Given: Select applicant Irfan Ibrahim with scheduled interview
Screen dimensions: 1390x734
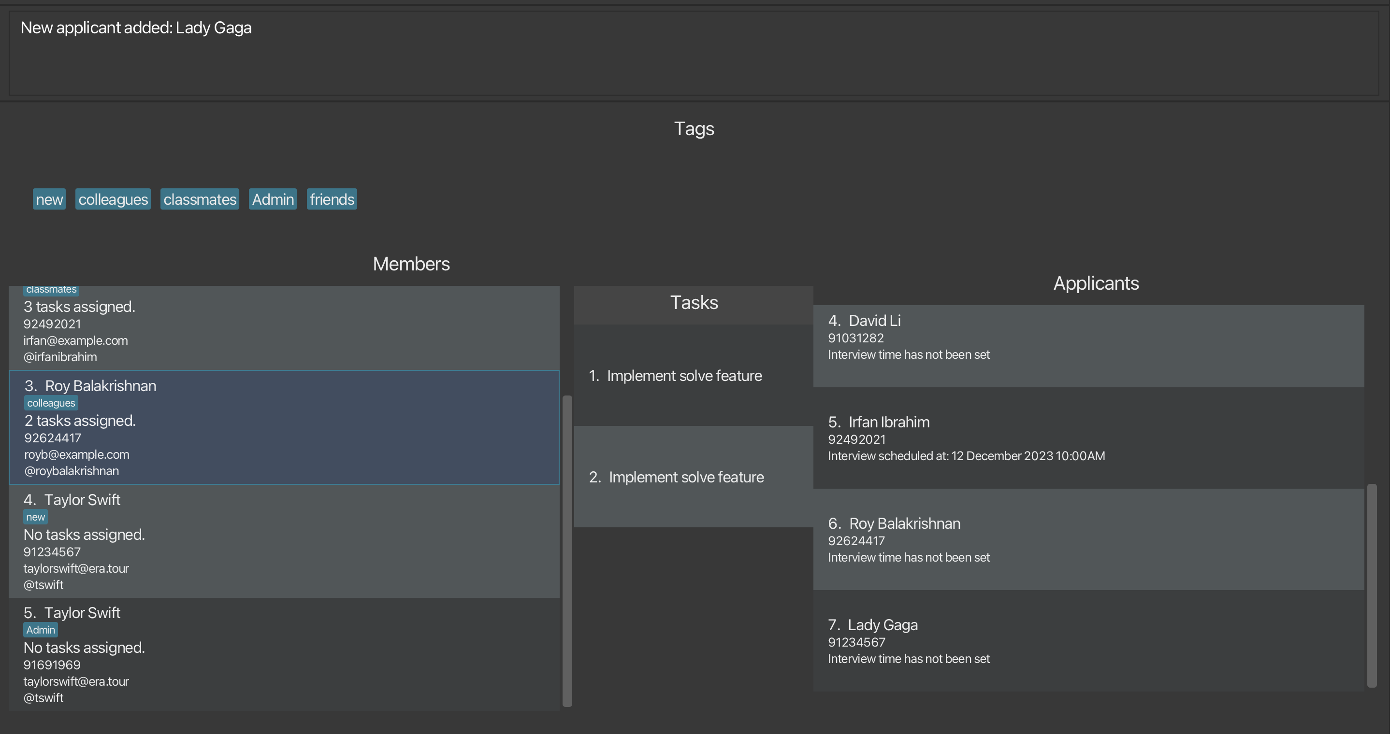Looking at the screenshot, I should tap(1088, 438).
